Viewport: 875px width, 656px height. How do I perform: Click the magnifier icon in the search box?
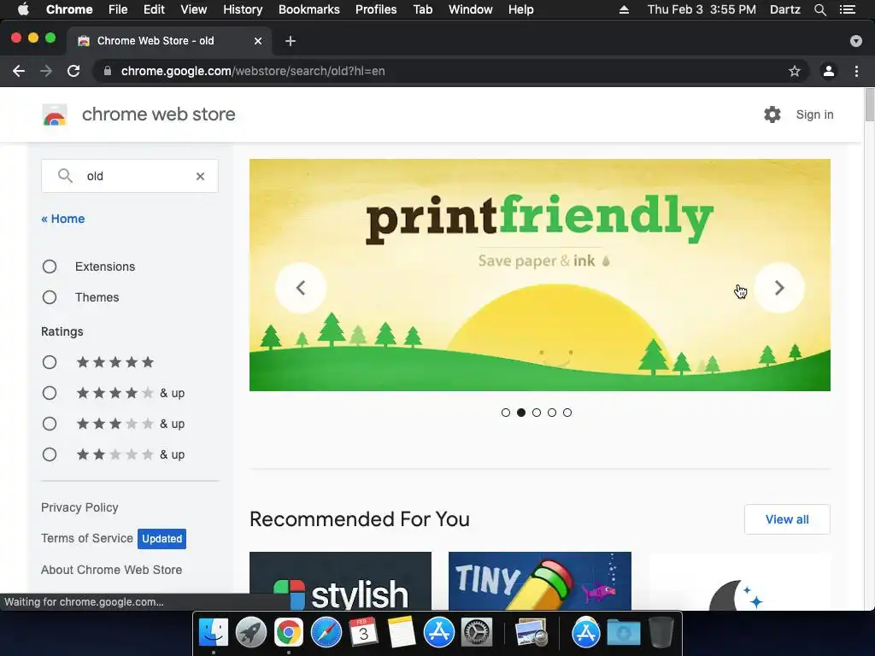click(65, 176)
